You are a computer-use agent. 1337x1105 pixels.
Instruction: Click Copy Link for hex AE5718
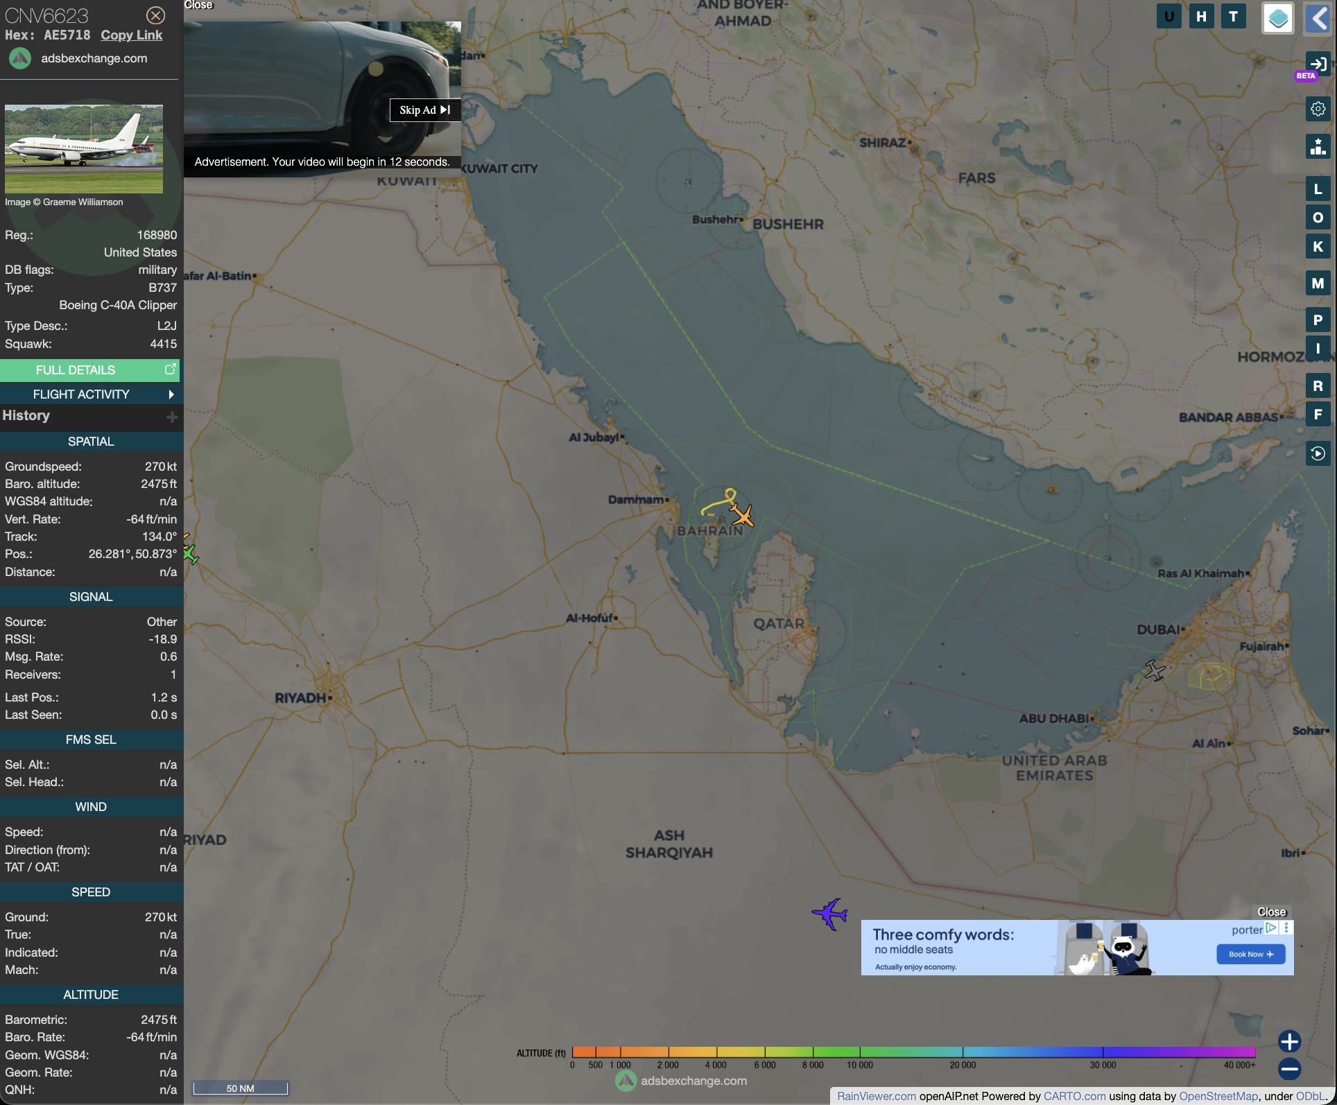pyautogui.click(x=131, y=35)
